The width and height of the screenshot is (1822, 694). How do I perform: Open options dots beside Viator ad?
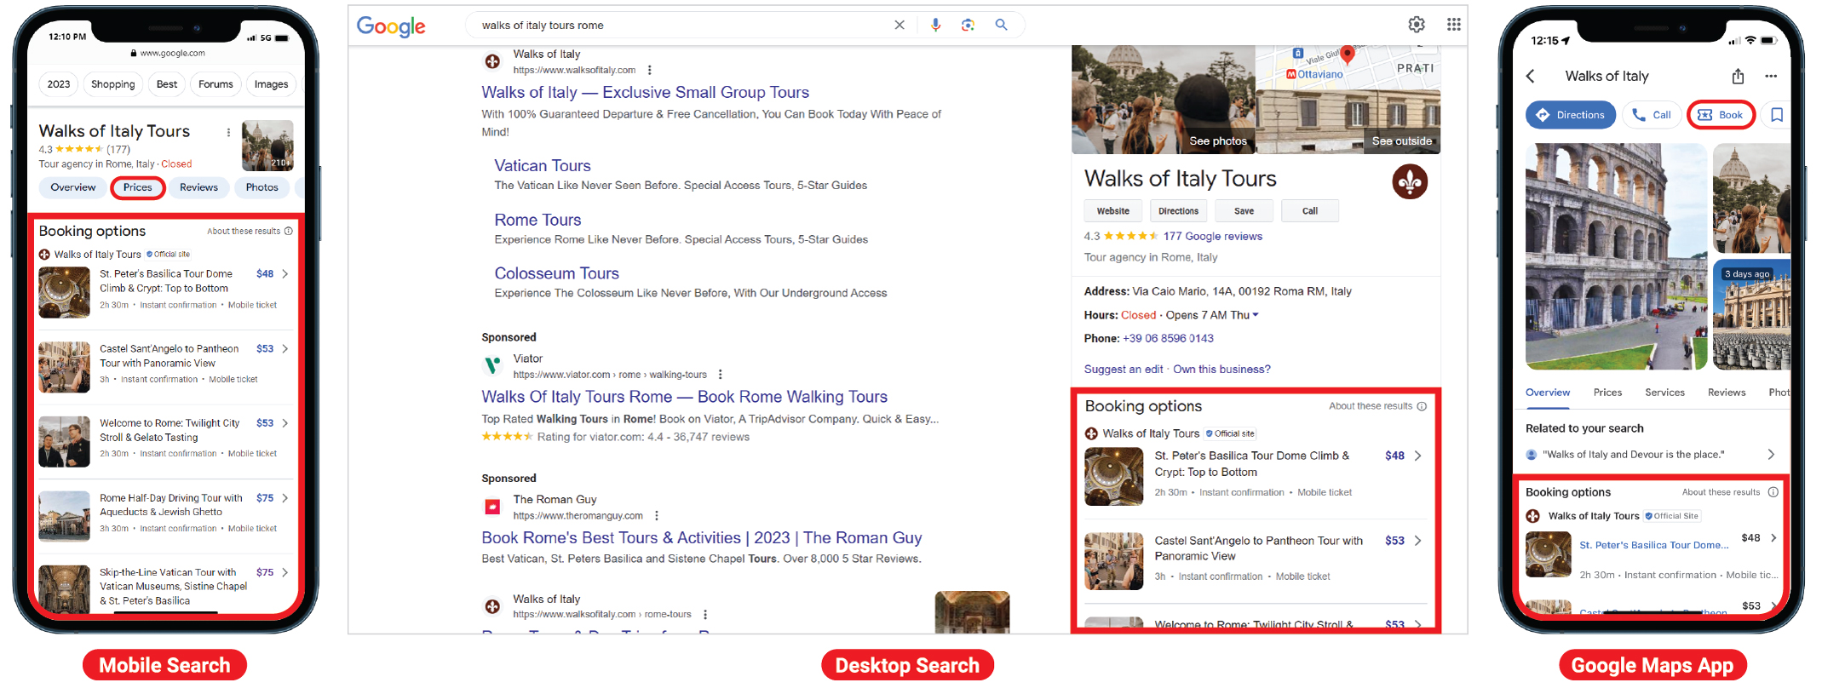(x=721, y=375)
